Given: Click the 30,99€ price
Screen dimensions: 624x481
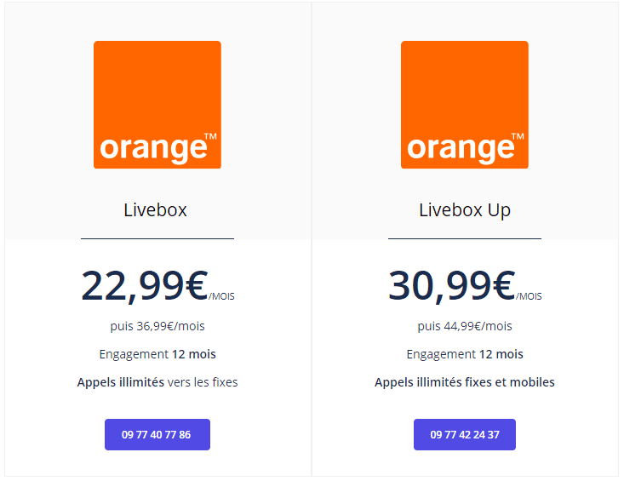Looking at the screenshot, I should (451, 286).
